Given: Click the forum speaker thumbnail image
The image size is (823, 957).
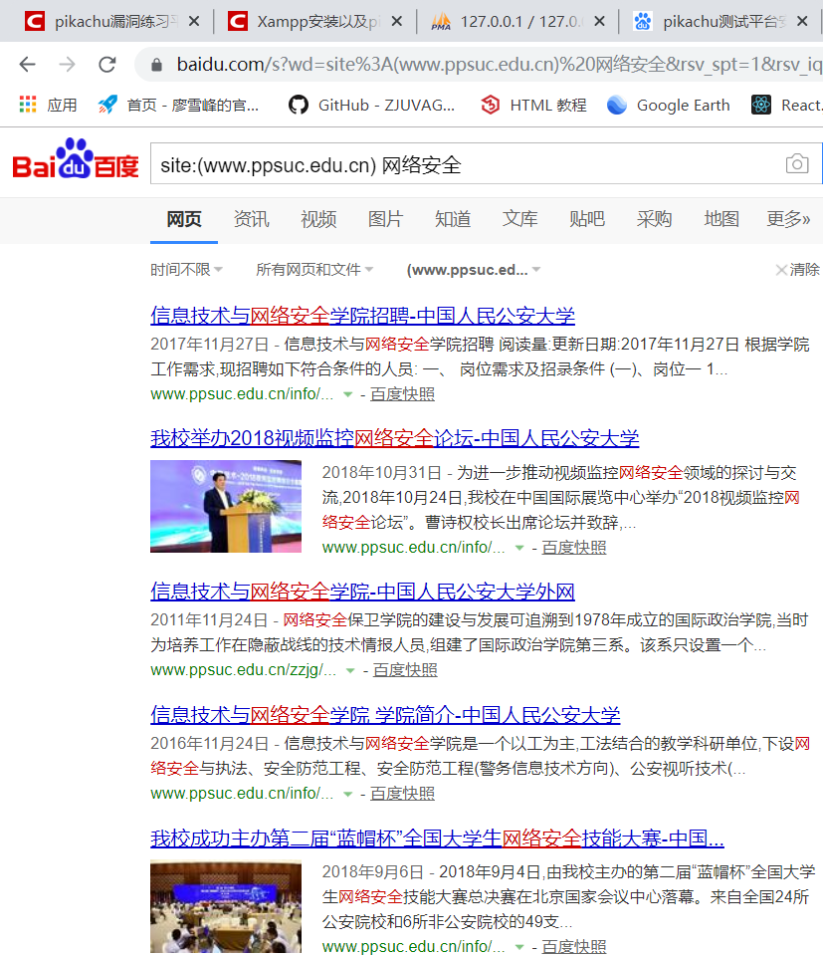Looking at the screenshot, I should click(x=226, y=506).
